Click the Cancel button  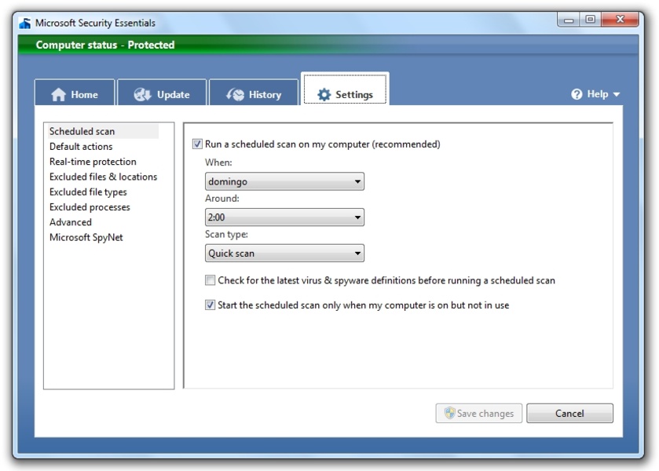click(569, 413)
